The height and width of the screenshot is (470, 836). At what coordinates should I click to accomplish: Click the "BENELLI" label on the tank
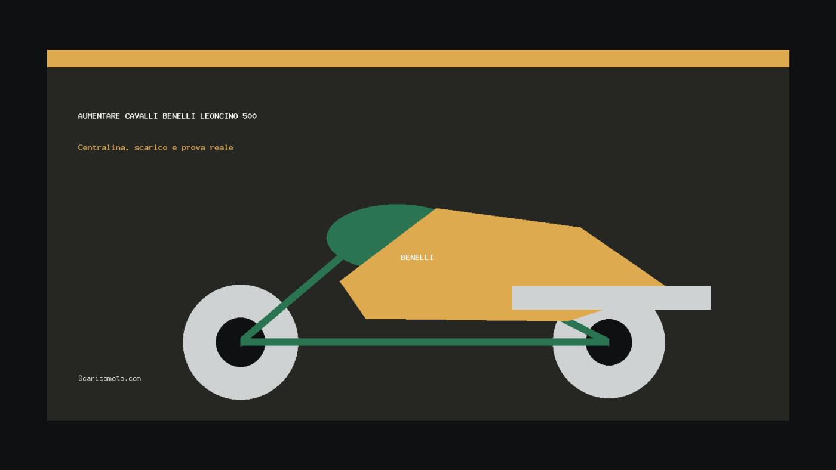click(417, 258)
